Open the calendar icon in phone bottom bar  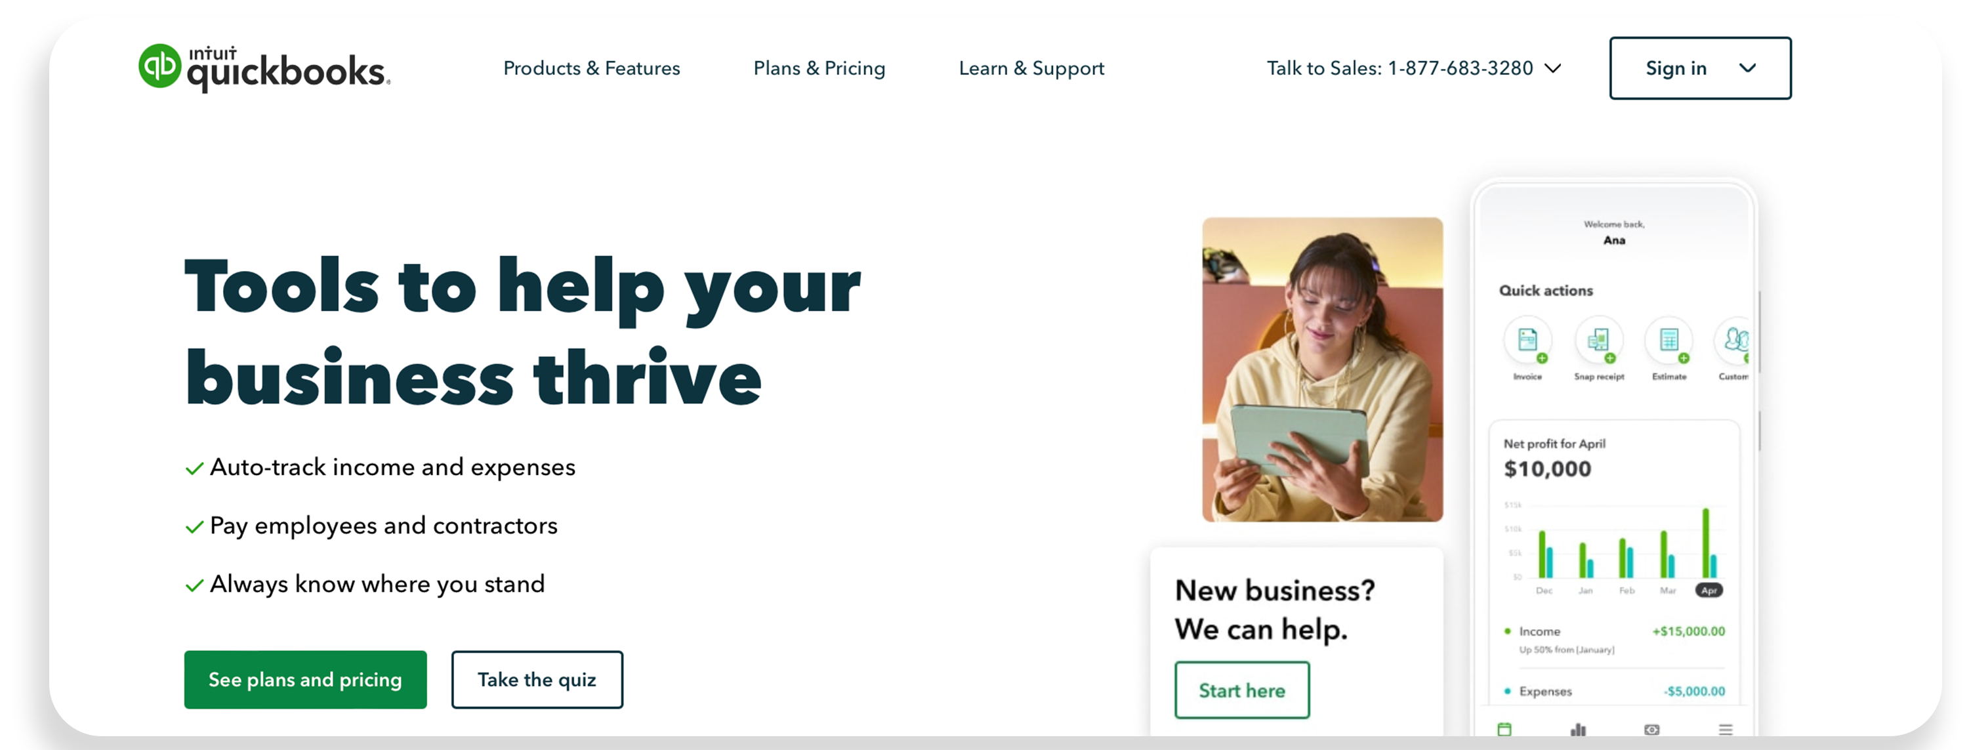1504,728
